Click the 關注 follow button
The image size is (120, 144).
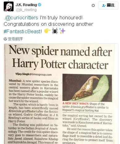(108, 6)
